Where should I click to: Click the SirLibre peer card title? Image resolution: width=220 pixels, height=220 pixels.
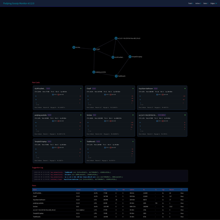(89, 115)
